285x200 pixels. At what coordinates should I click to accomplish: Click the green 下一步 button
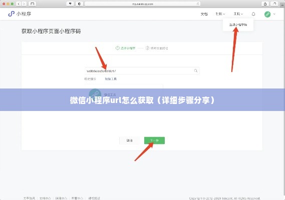click(x=154, y=140)
